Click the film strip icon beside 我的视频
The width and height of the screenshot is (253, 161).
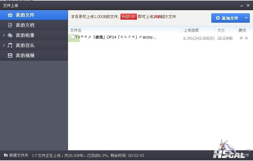[10, 56]
